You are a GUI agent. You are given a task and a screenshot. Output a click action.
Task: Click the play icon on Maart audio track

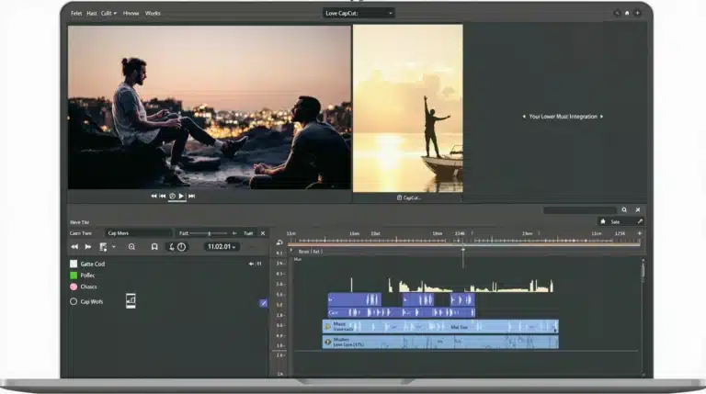(x=328, y=327)
